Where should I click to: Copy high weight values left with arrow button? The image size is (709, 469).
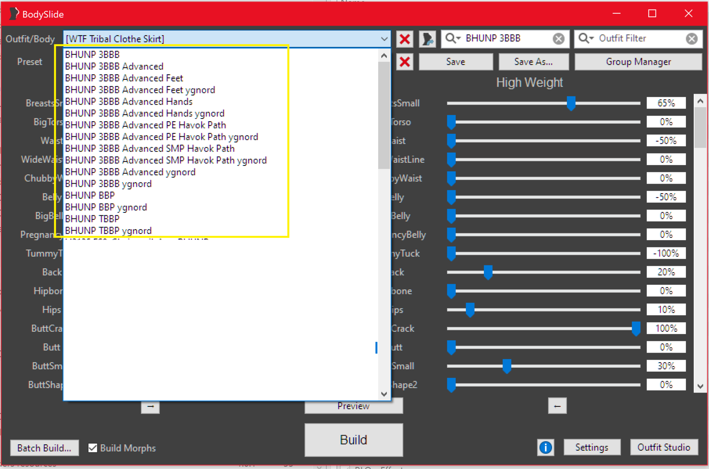[x=557, y=406]
